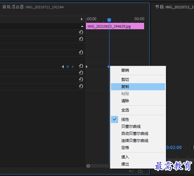The image size is (194, 176).
Task: Apply 缓出 ease out option
Action: click(138, 164)
